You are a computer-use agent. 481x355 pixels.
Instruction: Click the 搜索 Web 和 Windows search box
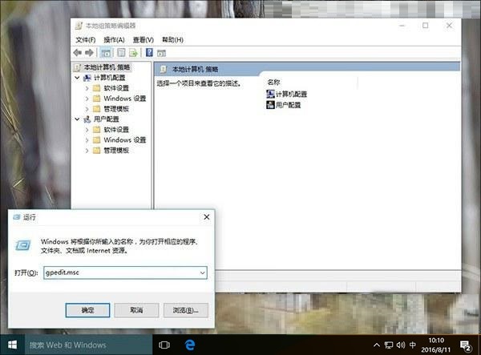click(88, 345)
